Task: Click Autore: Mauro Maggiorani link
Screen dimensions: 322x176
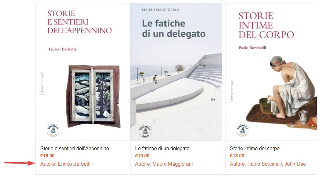Action: [x=164, y=164]
